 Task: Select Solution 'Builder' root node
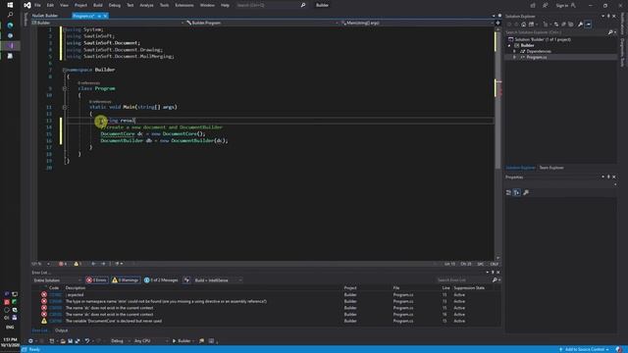coord(540,39)
